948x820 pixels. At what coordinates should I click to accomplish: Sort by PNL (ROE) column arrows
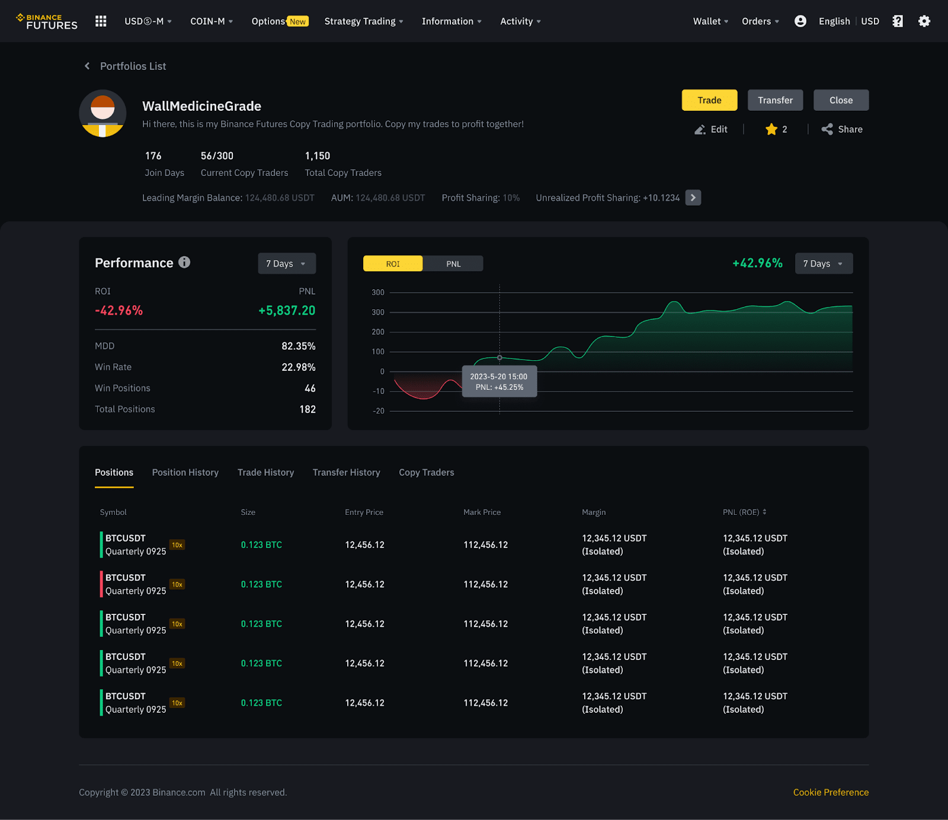[x=764, y=512]
